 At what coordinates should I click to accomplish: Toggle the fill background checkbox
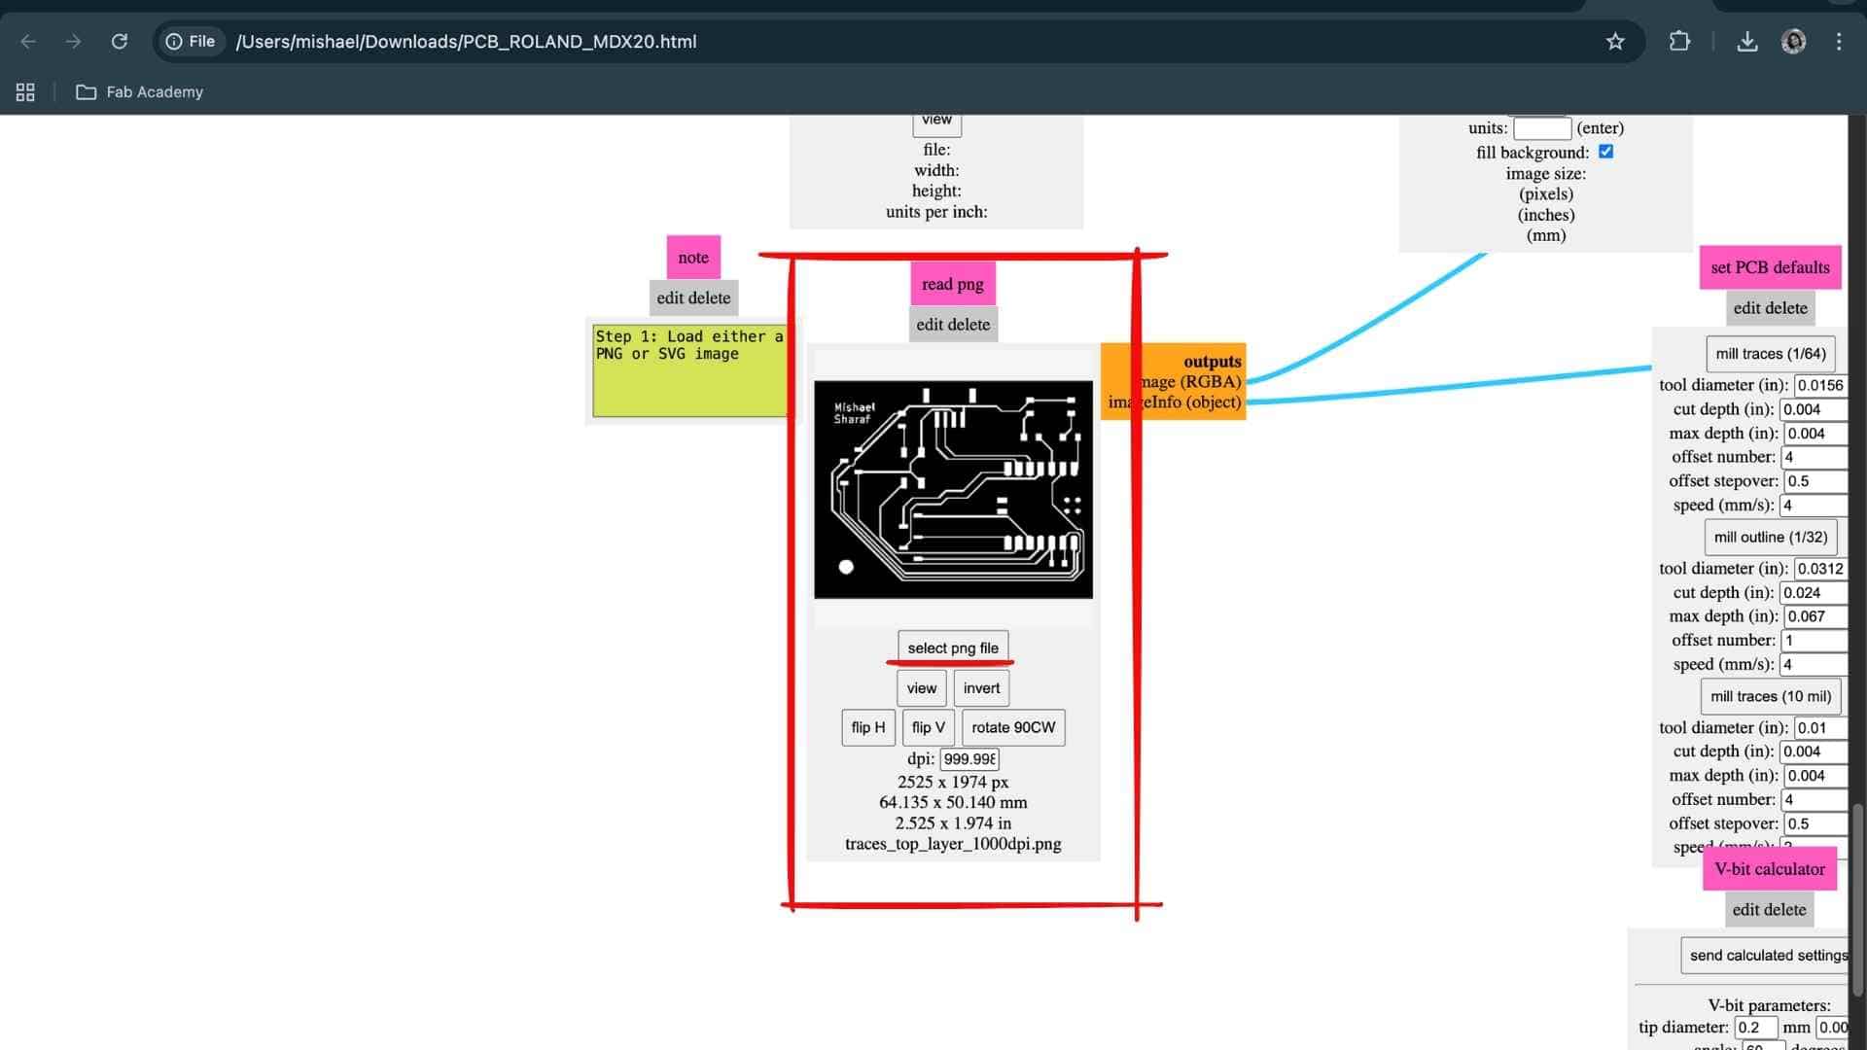point(1605,152)
